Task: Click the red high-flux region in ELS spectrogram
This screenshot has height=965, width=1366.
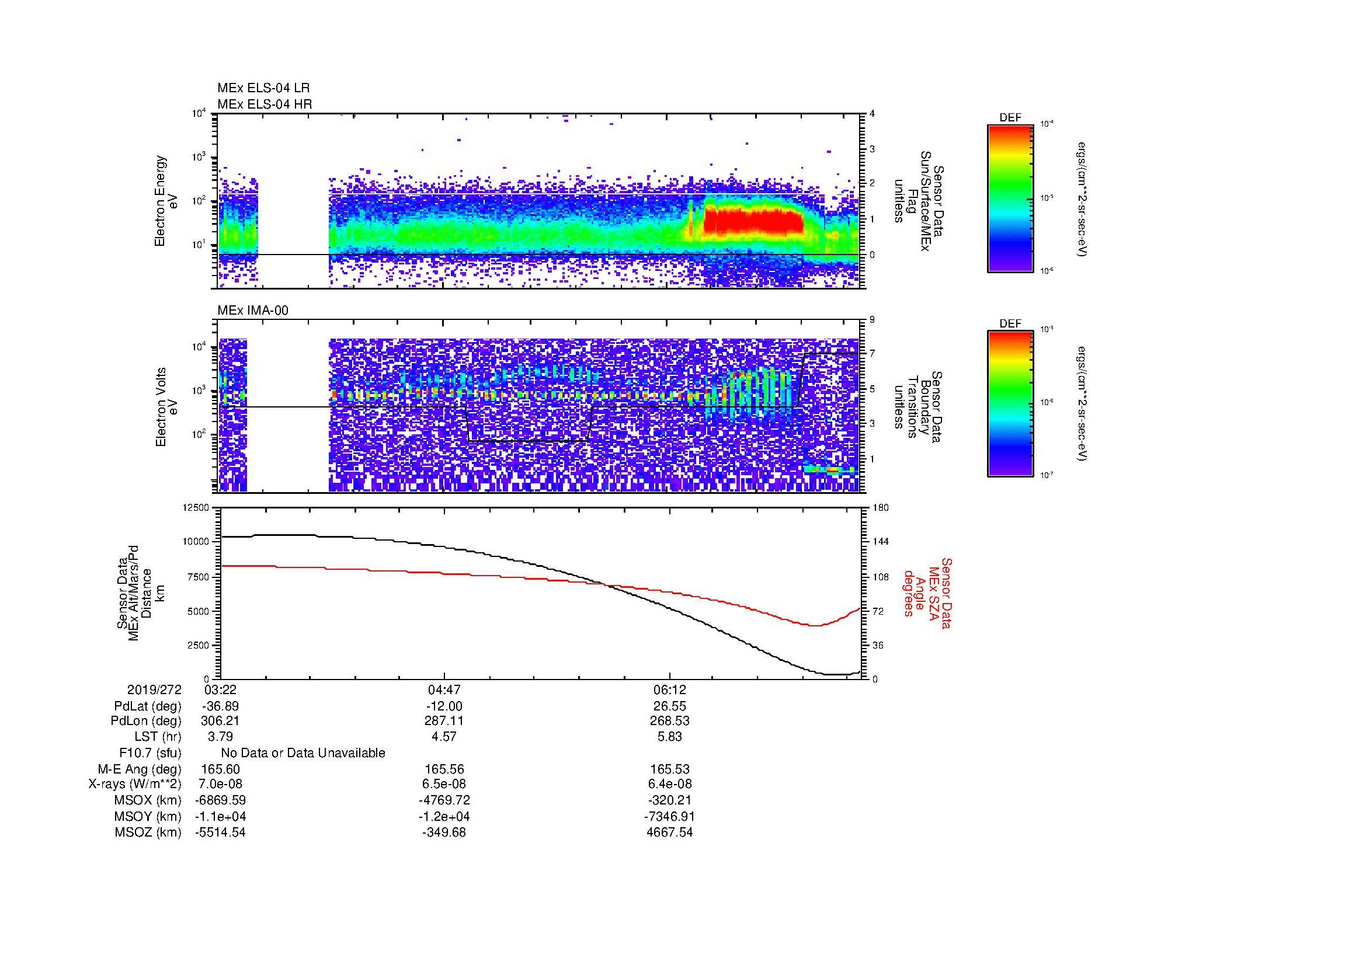Action: point(753,221)
